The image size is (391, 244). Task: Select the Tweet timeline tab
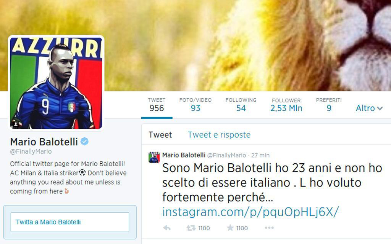(160, 135)
